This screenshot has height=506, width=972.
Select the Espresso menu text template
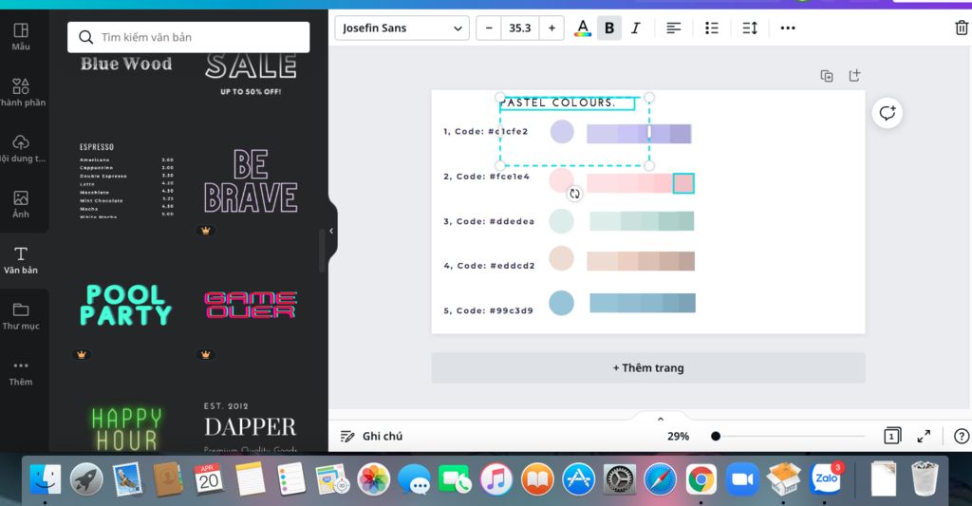click(x=126, y=179)
